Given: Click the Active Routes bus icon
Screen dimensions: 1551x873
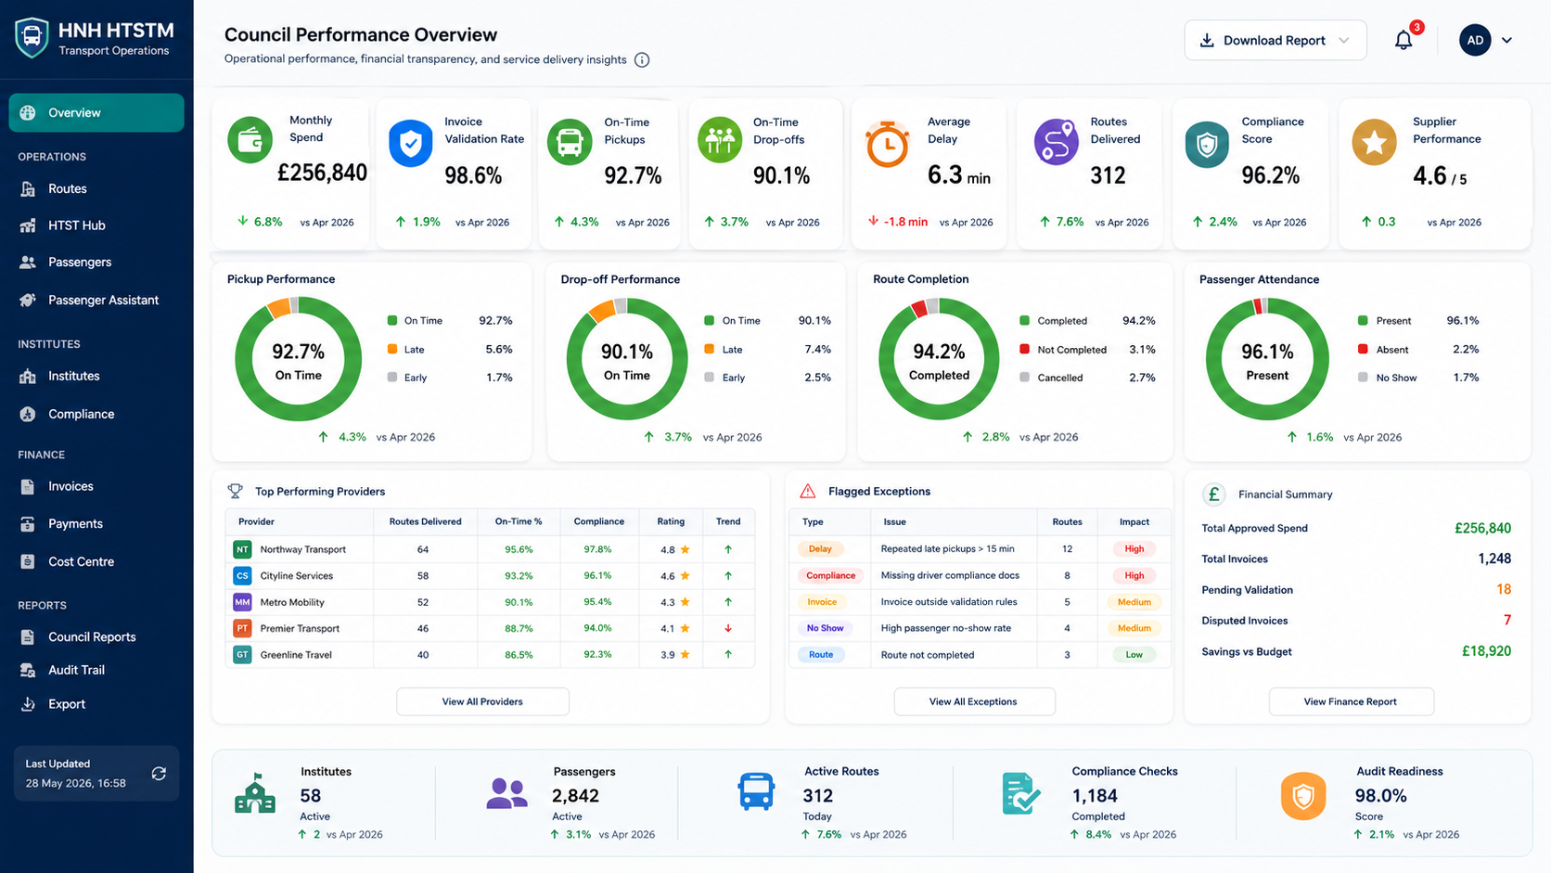Looking at the screenshot, I should tap(756, 791).
